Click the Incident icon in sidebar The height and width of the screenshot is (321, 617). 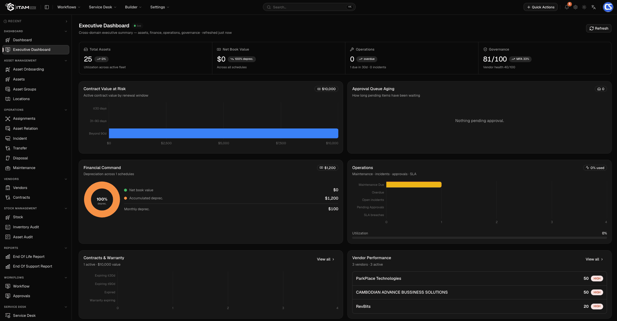click(8, 138)
